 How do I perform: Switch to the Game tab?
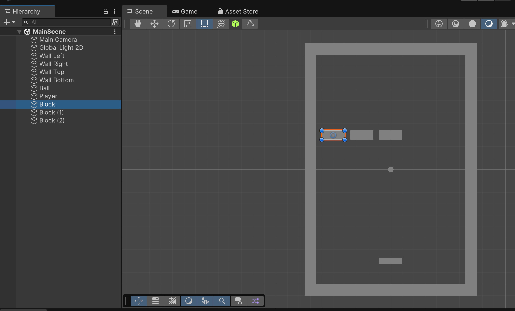tap(185, 11)
